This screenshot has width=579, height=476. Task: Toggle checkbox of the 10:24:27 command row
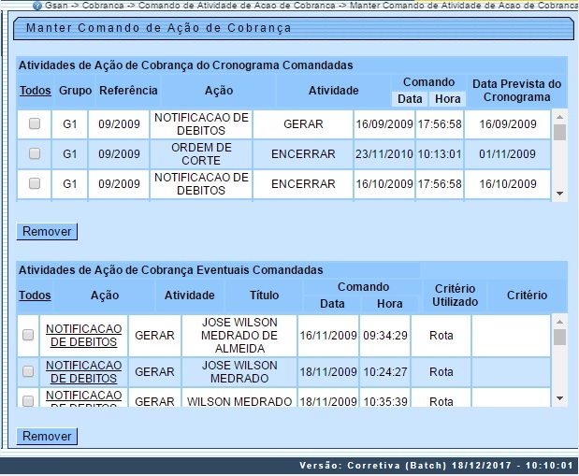pos(28,371)
